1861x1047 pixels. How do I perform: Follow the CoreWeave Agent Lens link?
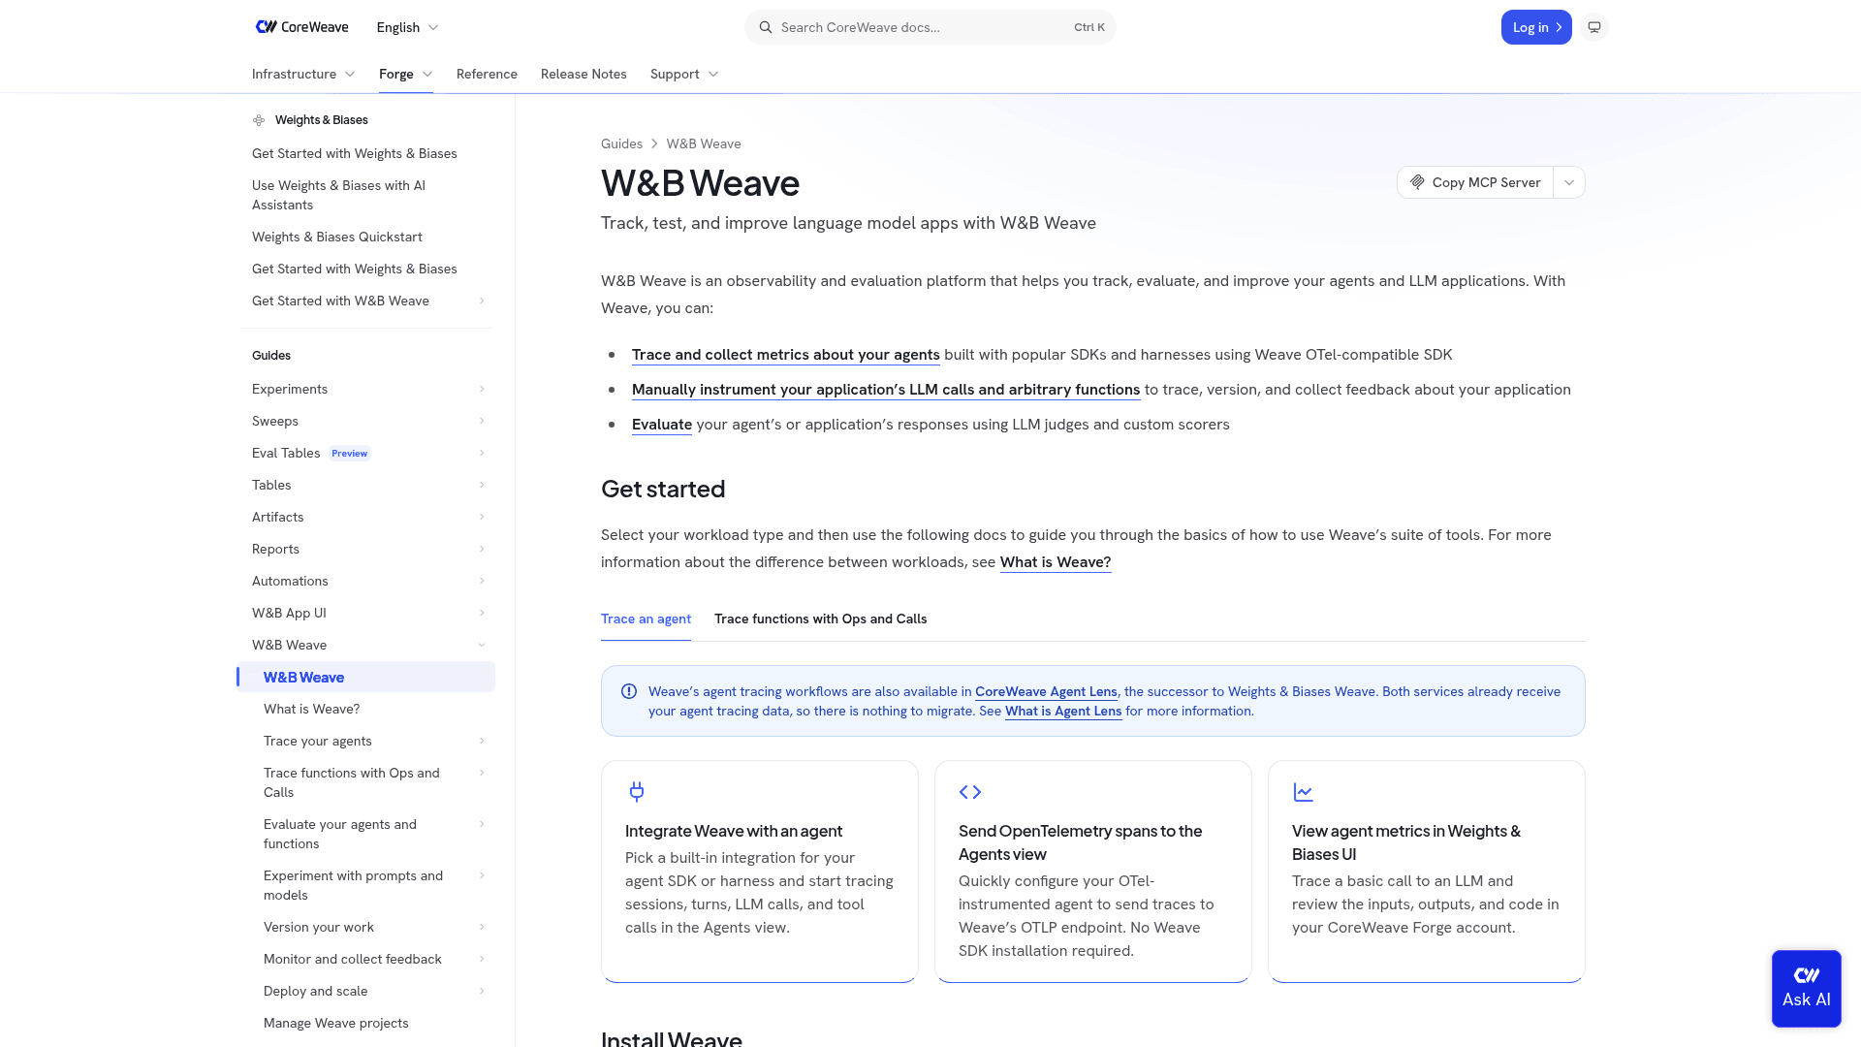[1046, 691]
